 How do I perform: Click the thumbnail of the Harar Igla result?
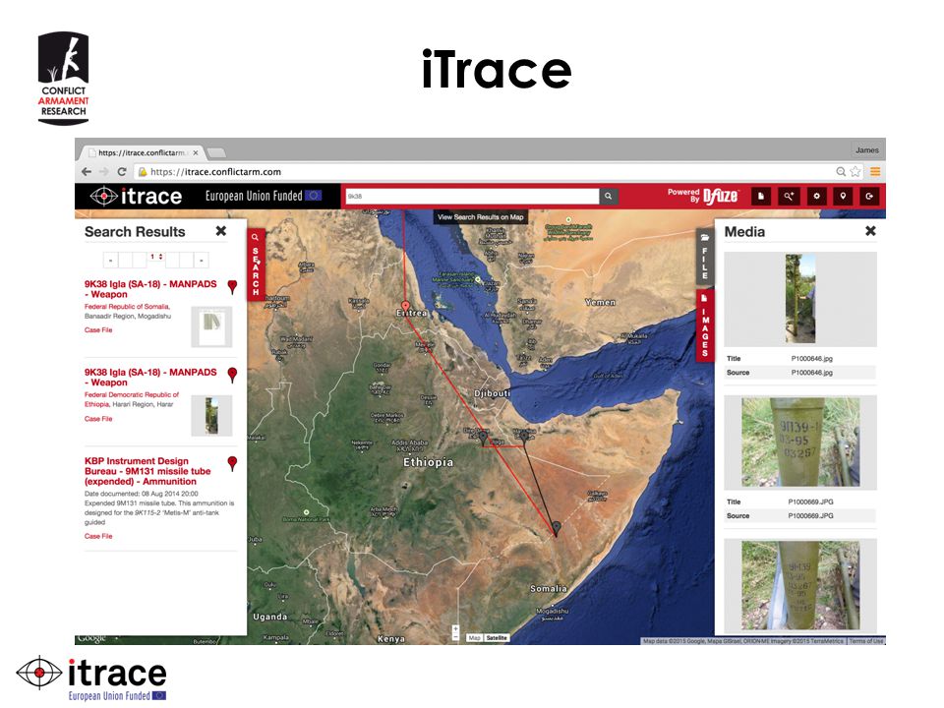click(x=211, y=415)
